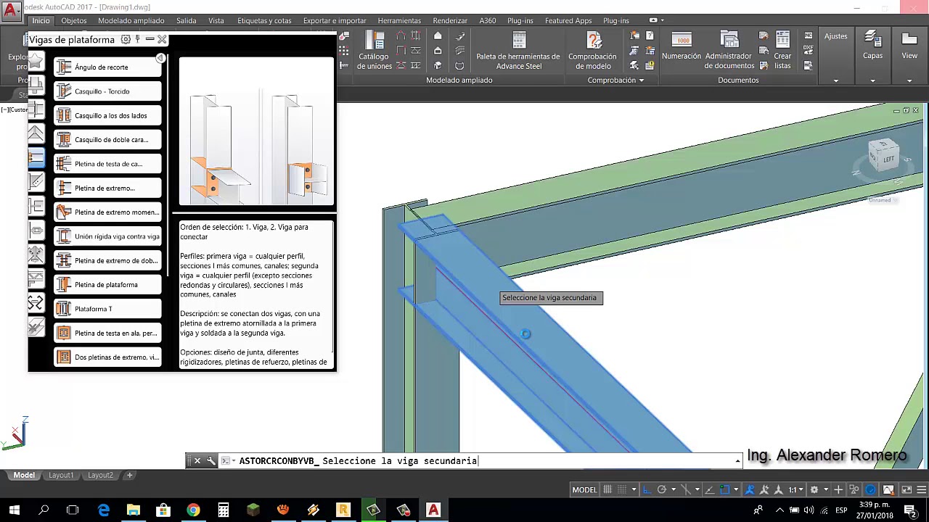Switch to the Salida ribbon tab
Screen dimensions: 929x522
[x=187, y=20]
